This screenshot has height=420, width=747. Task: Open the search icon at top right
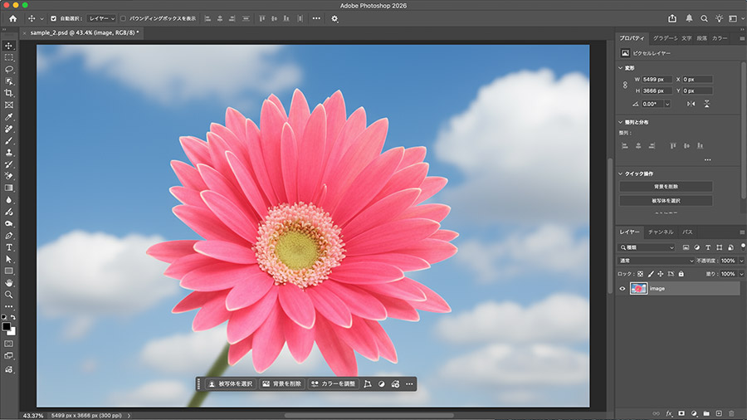click(705, 18)
